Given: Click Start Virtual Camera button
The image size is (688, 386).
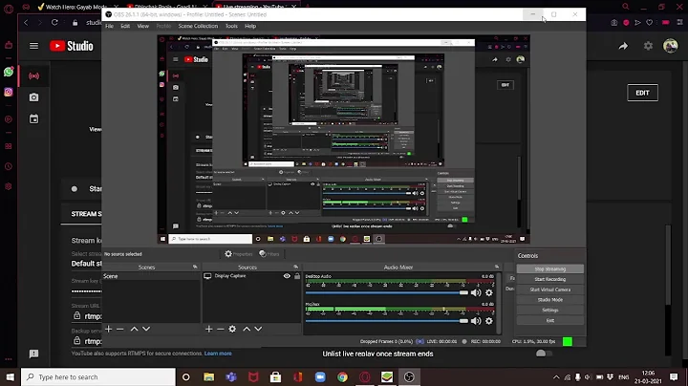Looking at the screenshot, I should click(550, 289).
